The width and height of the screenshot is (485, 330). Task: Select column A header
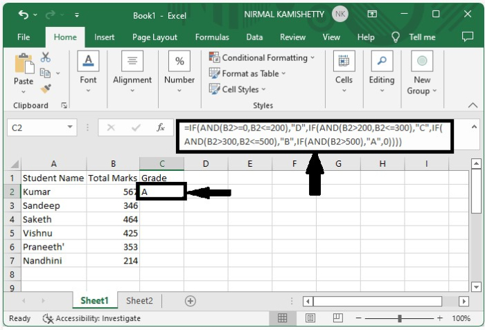53,164
